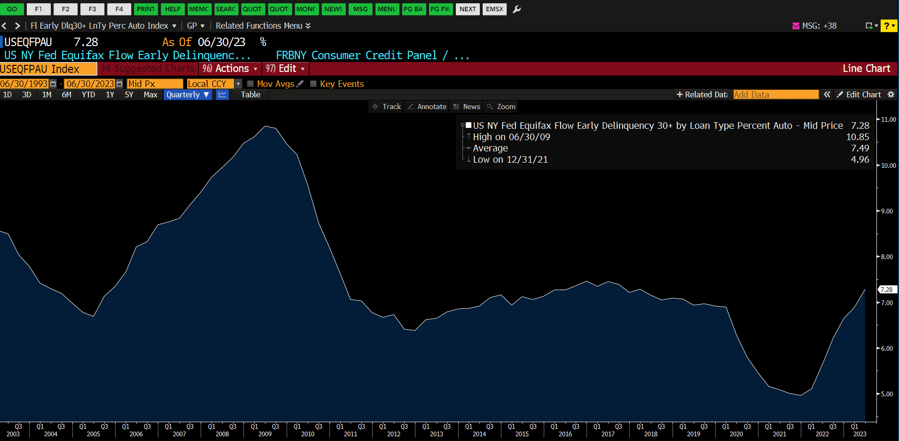Switch to line chart view icon
This screenshot has width=899, height=441.
(222, 94)
